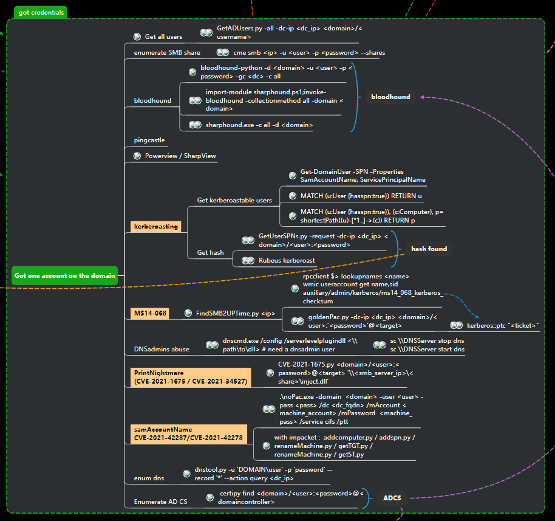Image resolution: width=555 pixels, height=521 pixels.
Task: Click the 'GetUserSPNs.py -request' command text
Action: pos(324,240)
